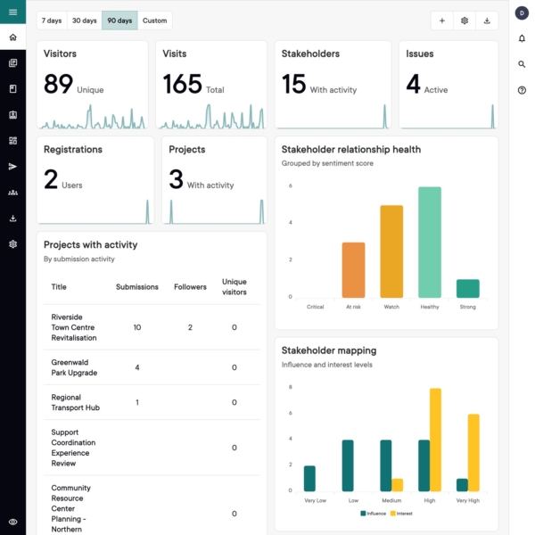Open Regional Transport Hub project
The width and height of the screenshot is (535, 535).
76,403
